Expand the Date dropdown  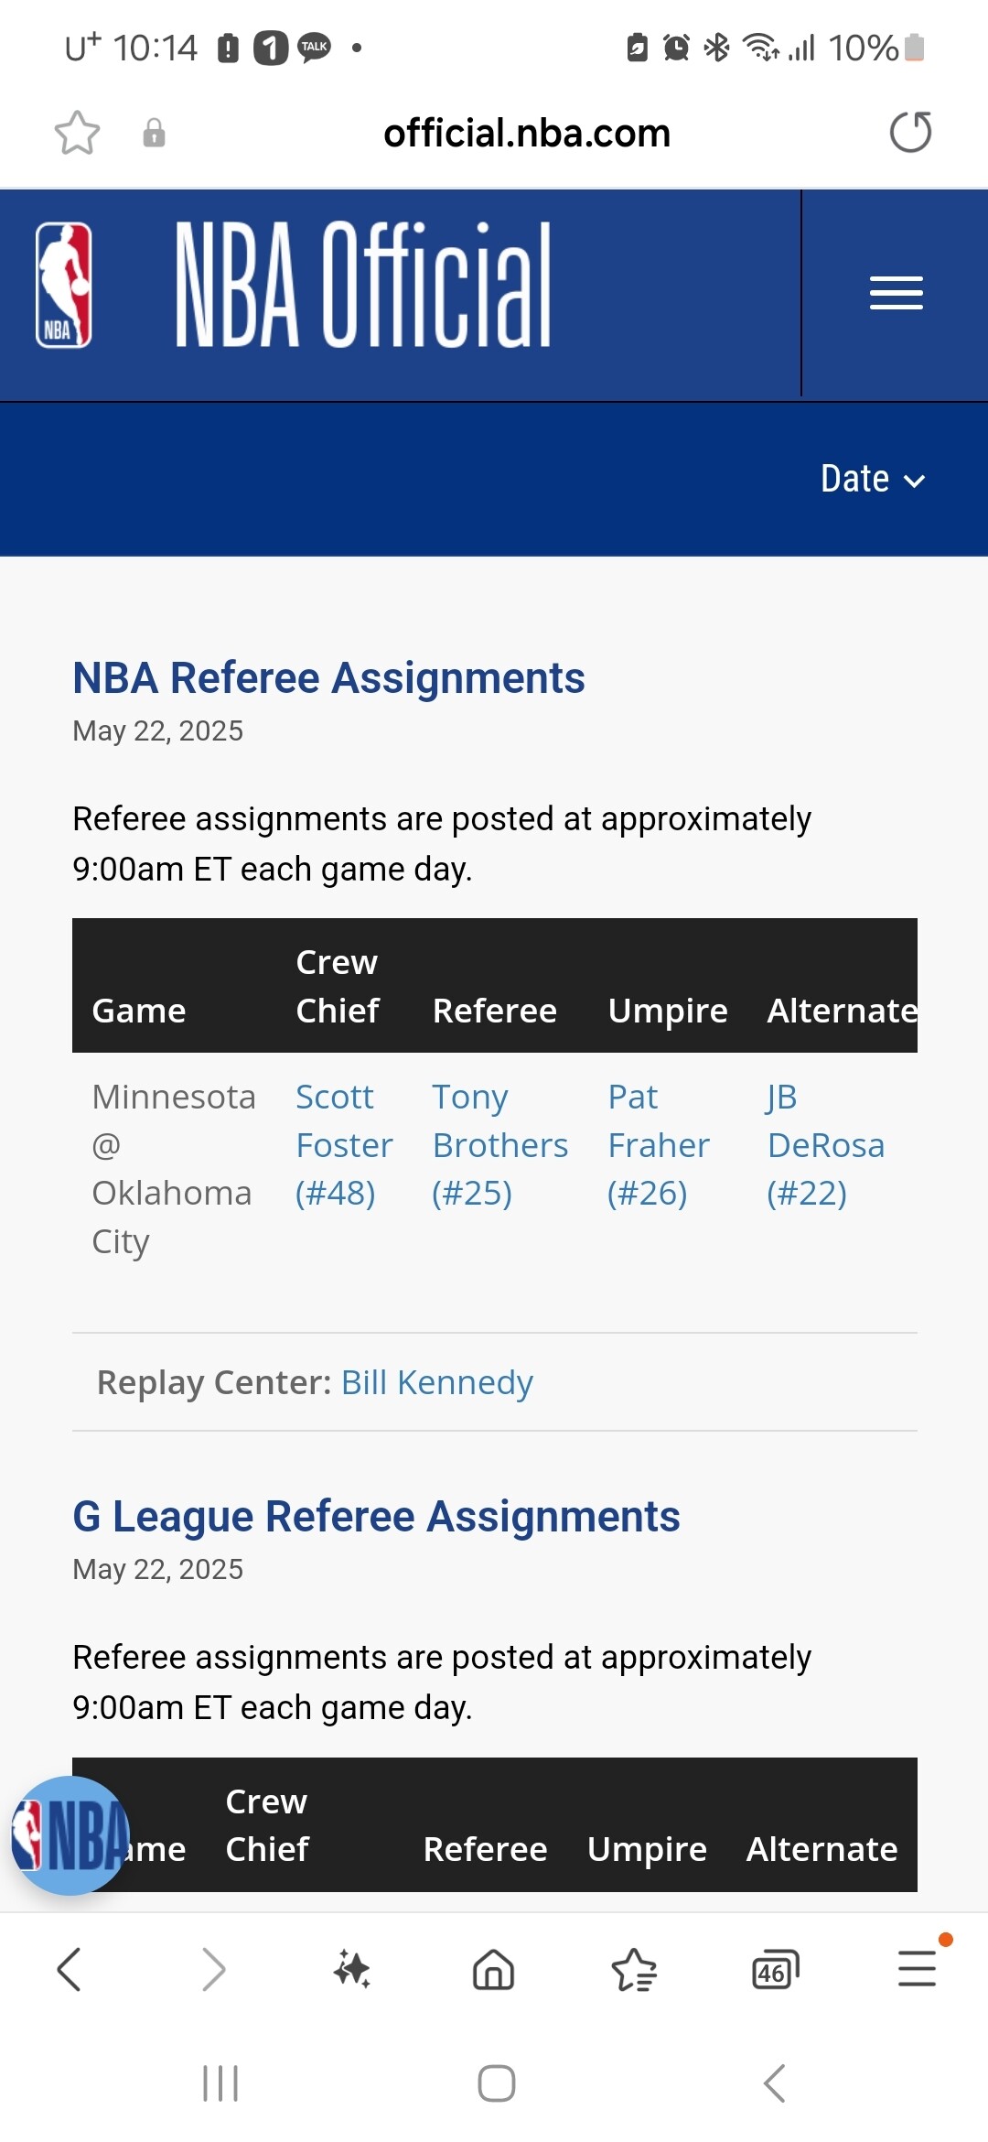click(x=872, y=480)
